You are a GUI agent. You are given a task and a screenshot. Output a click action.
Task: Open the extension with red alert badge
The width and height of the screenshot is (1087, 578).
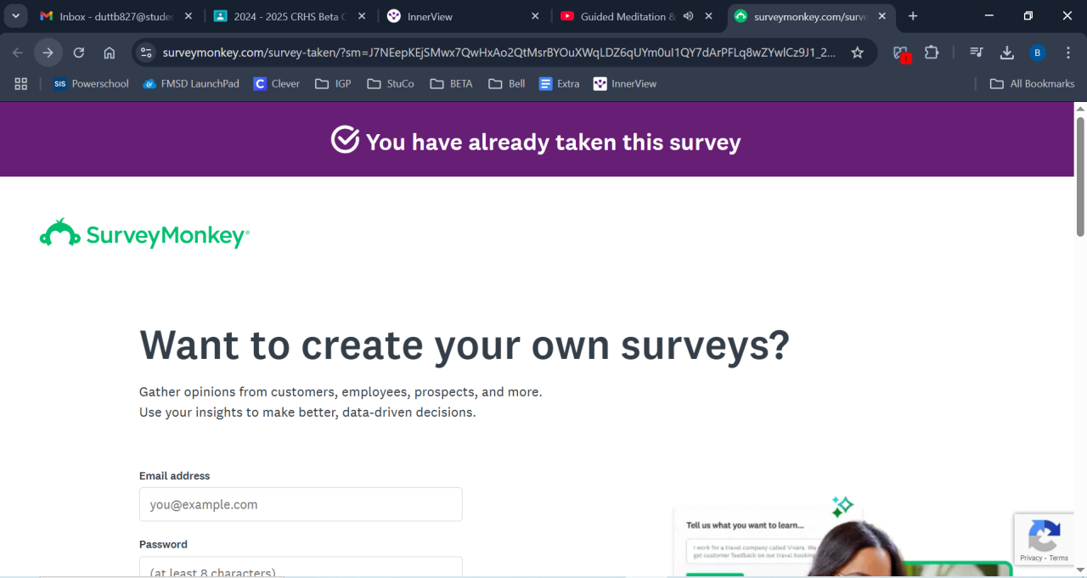901,53
